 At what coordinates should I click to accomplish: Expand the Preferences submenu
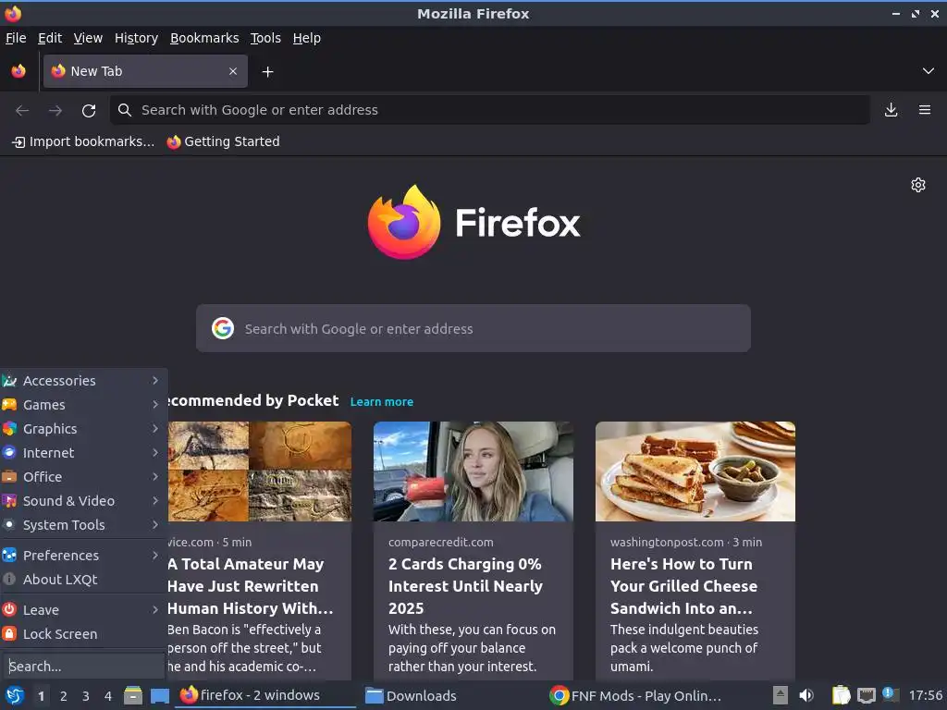pos(82,556)
